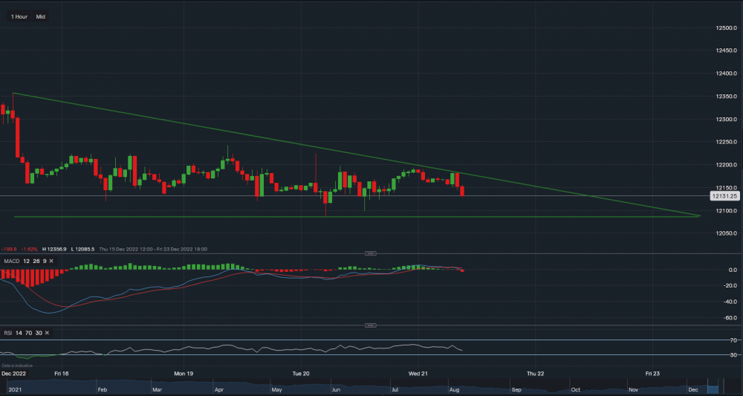This screenshot has width=743, height=396.
Task: Click the Oct marker on the navigator
Action: click(x=577, y=389)
